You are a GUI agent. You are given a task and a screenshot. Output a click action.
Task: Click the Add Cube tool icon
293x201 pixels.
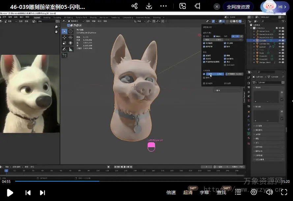64,55
